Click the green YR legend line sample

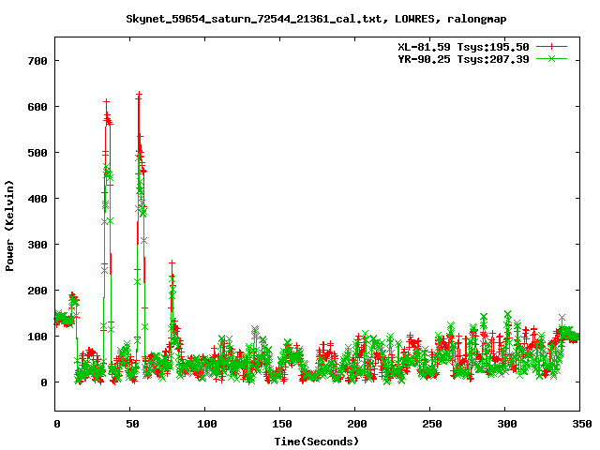click(x=551, y=58)
